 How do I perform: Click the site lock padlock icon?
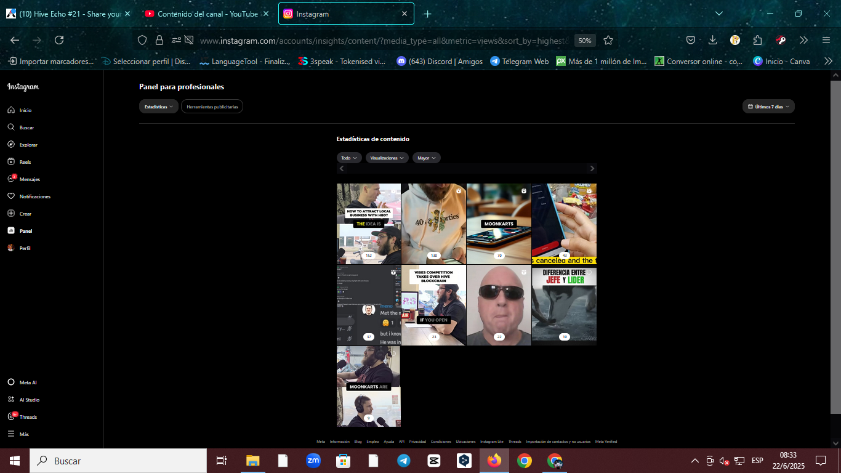pos(159,40)
